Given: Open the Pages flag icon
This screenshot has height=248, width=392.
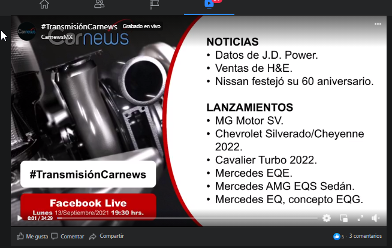Looking at the screenshot, I should click(x=154, y=5).
